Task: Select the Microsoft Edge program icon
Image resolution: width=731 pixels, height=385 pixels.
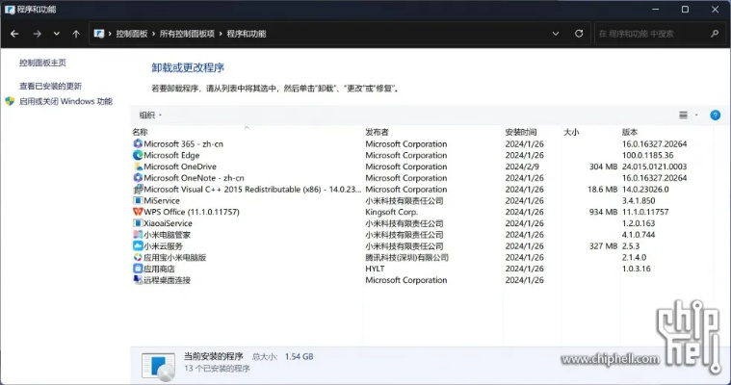Action: 137,155
